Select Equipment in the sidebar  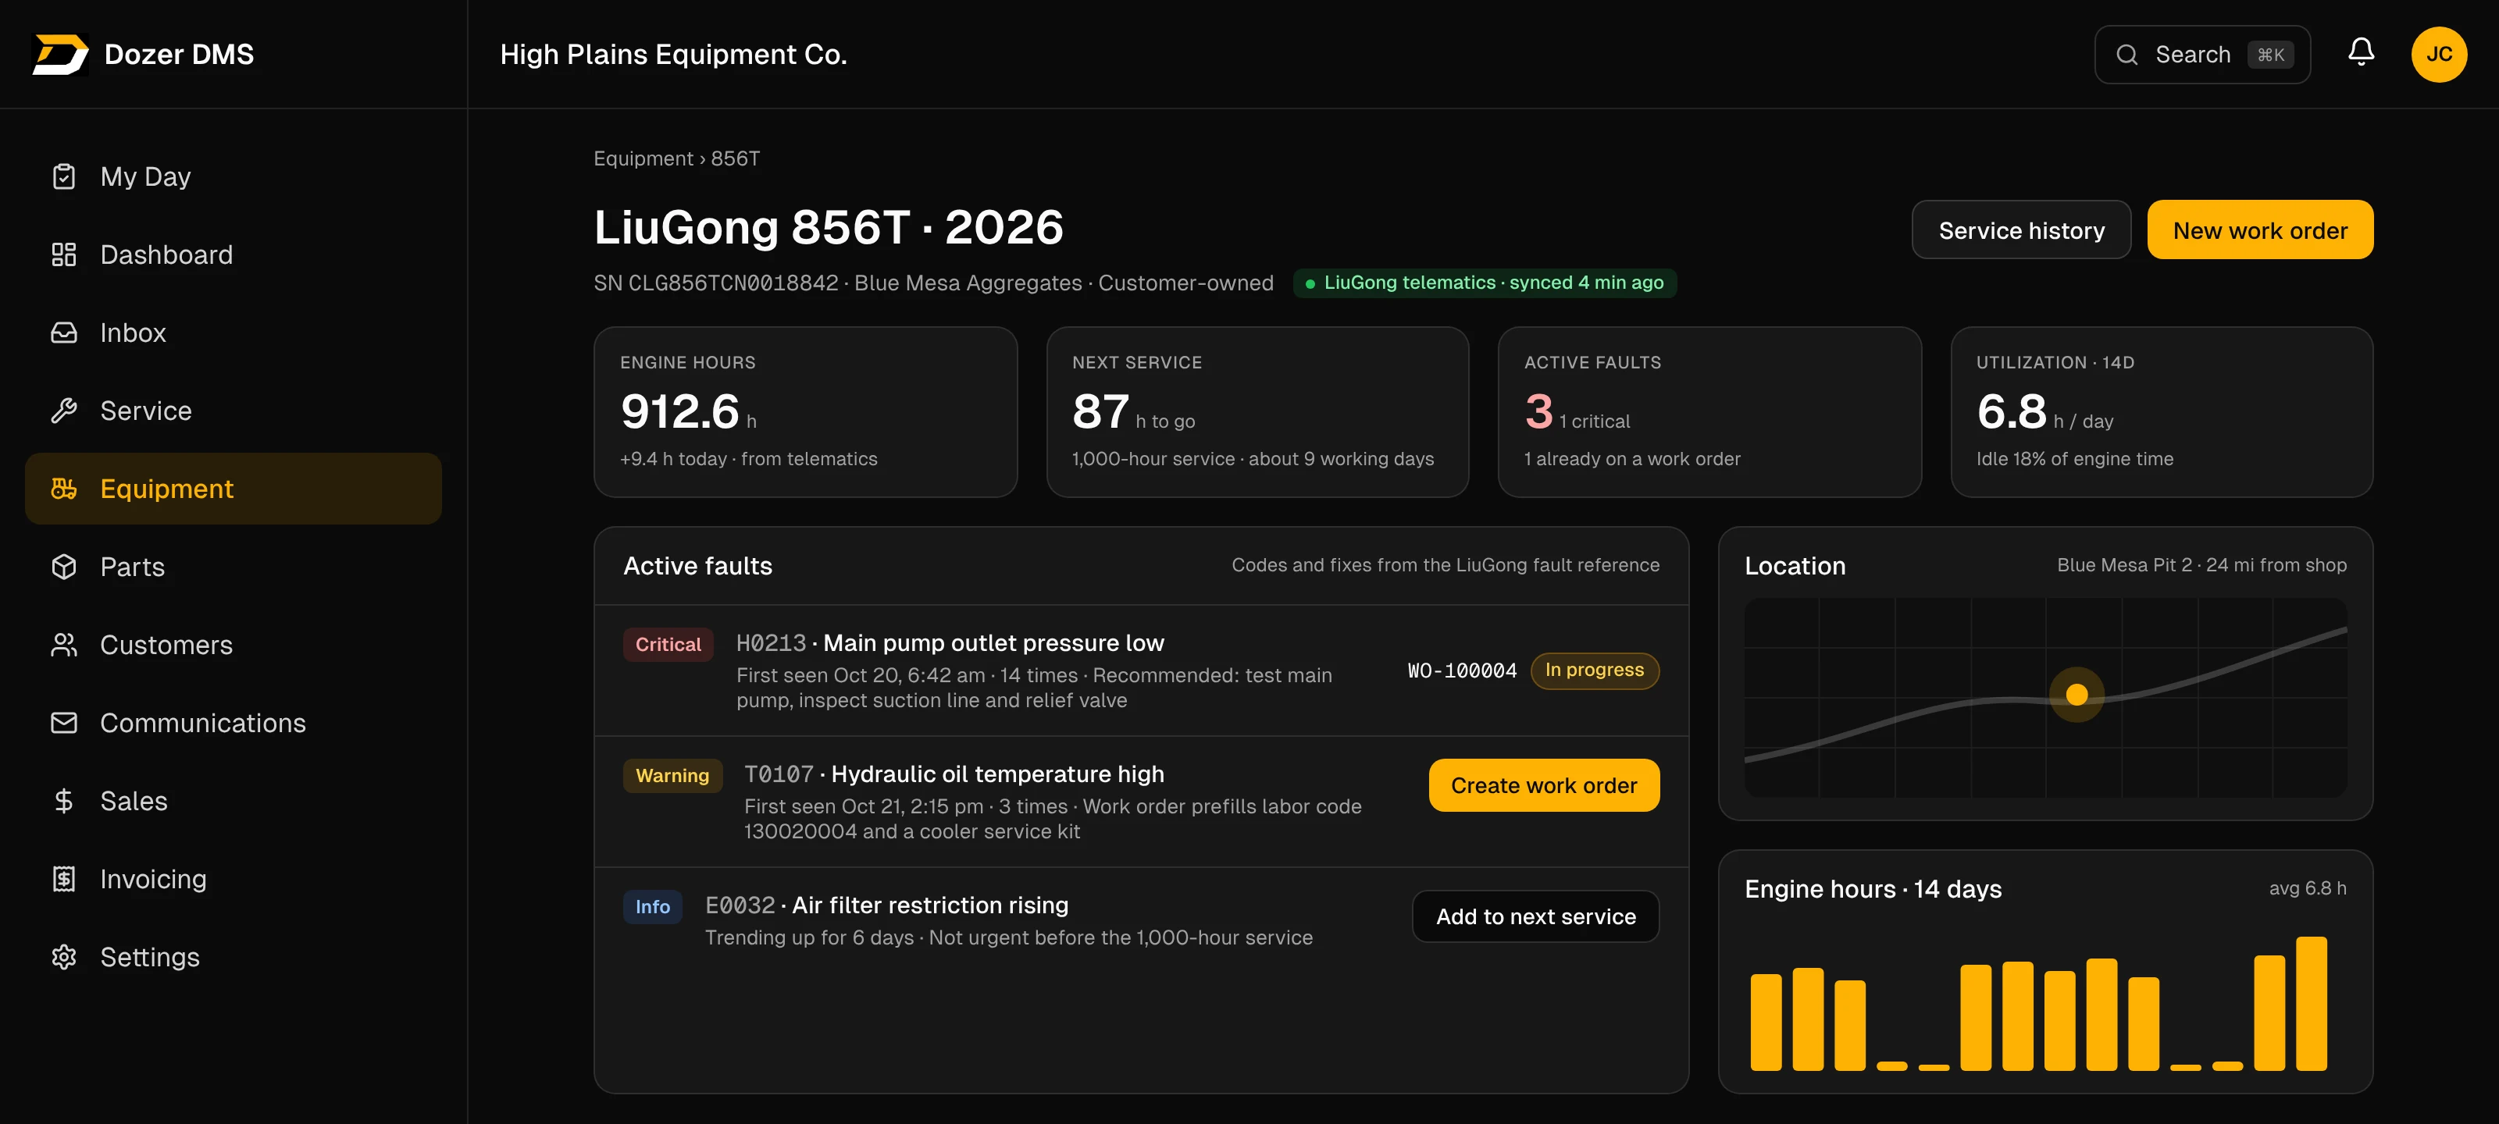click(x=233, y=489)
